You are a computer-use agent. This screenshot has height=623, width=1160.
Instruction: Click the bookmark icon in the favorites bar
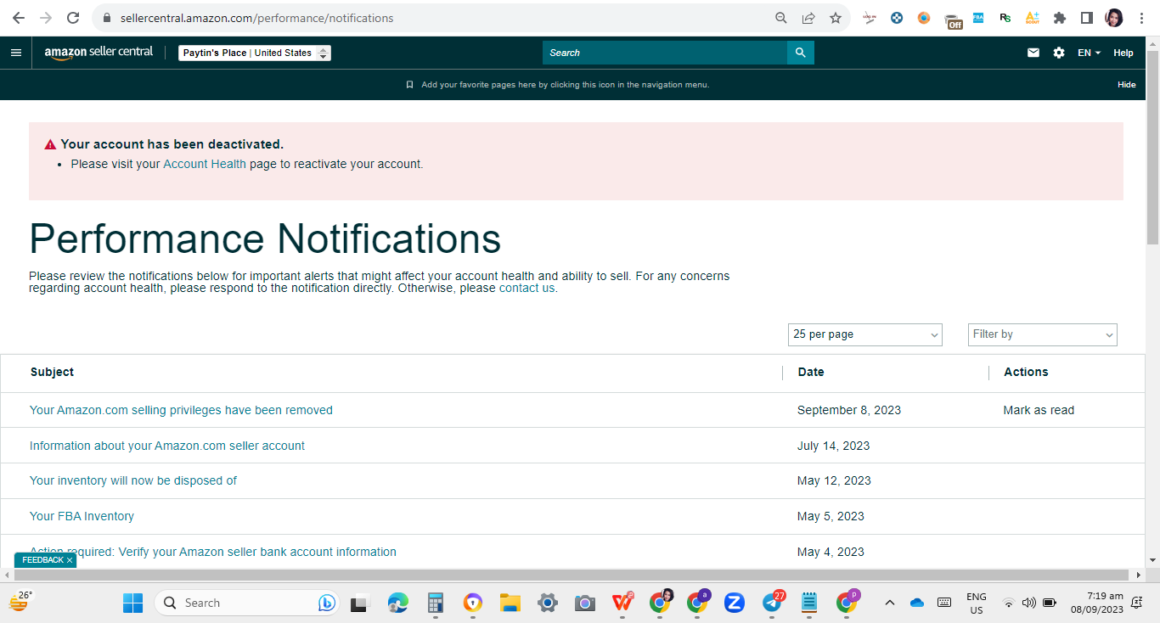pyautogui.click(x=409, y=85)
